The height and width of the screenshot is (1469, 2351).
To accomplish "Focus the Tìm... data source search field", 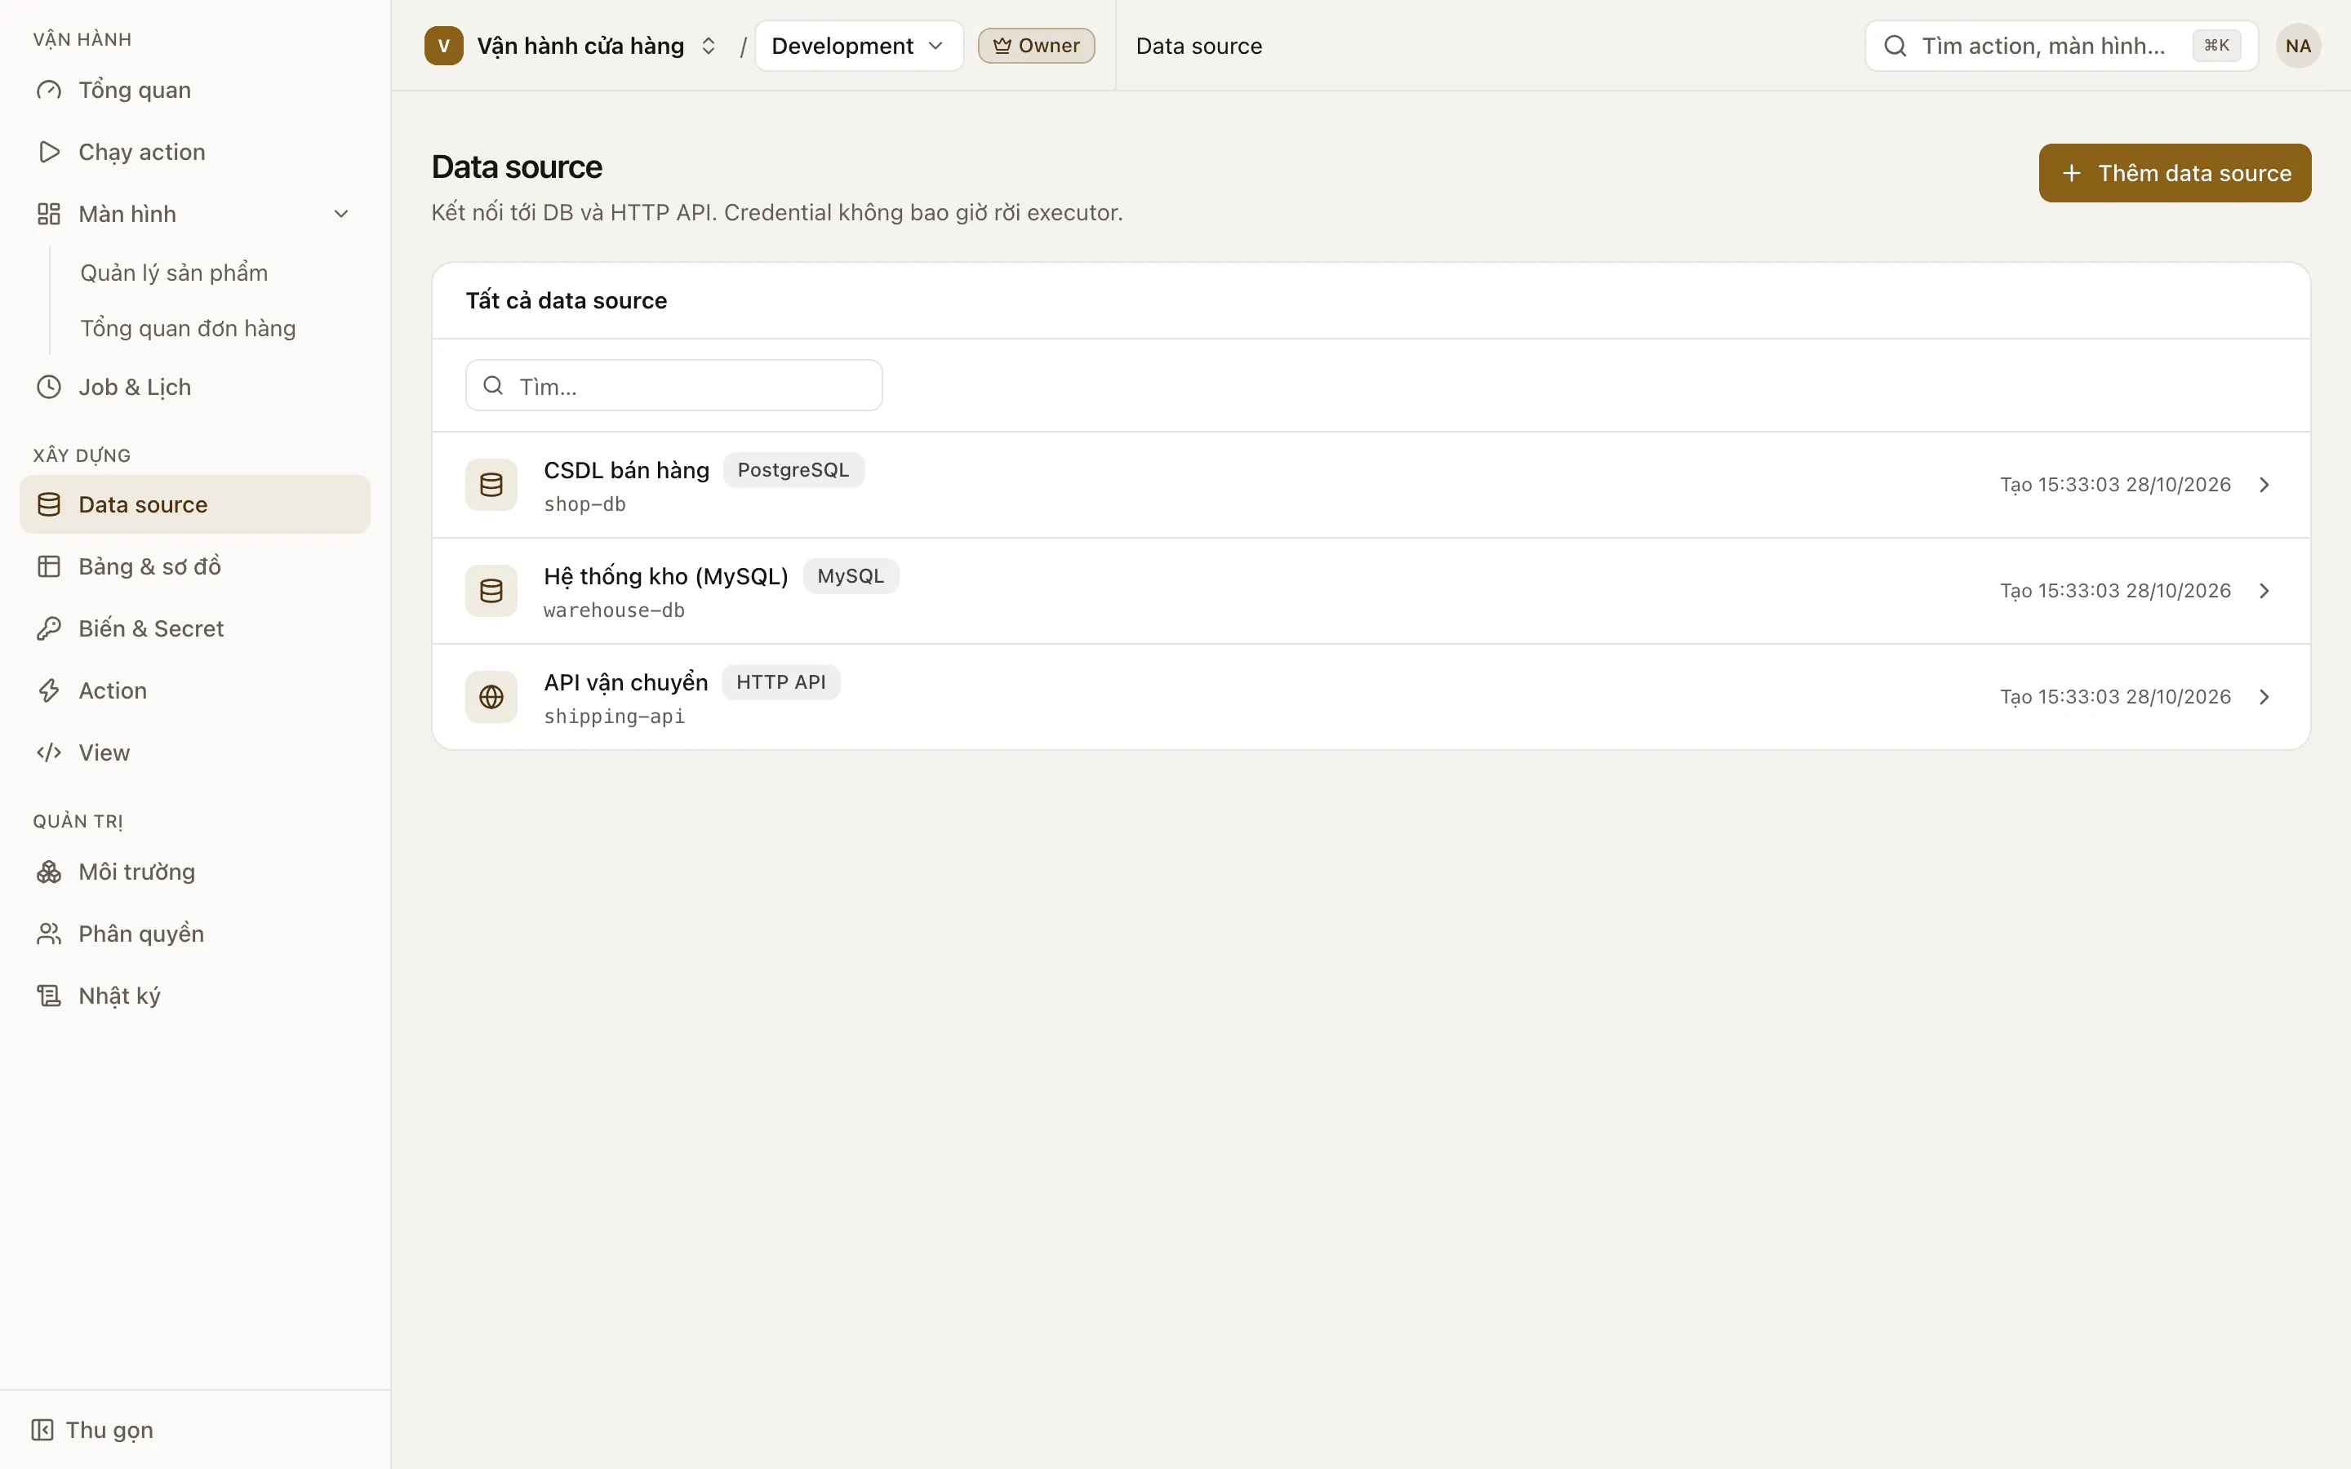I will click(x=674, y=386).
